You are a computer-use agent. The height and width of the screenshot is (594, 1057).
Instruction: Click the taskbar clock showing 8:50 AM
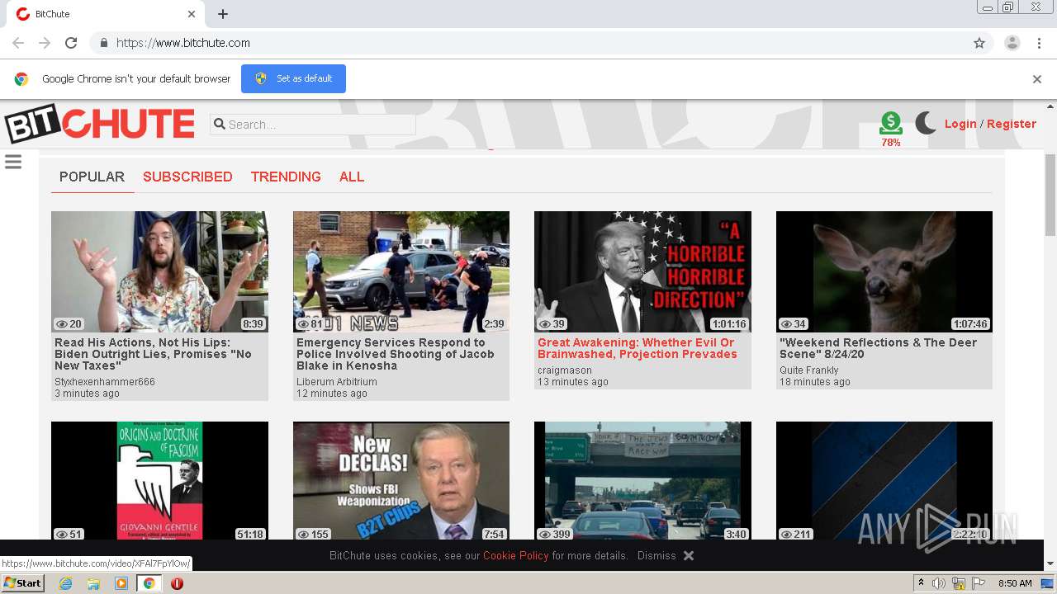[1015, 583]
